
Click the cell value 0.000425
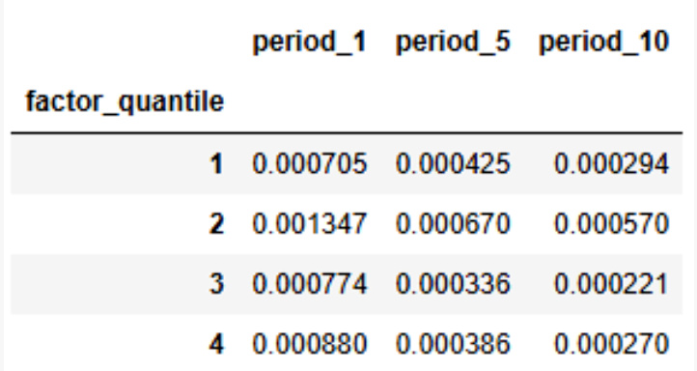[453, 163]
